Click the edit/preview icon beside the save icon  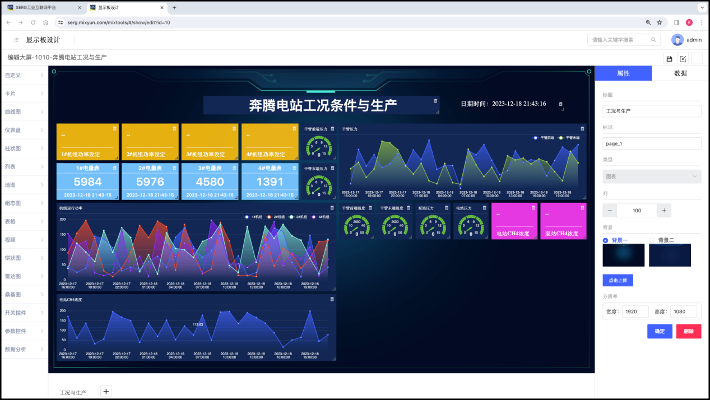[683, 59]
